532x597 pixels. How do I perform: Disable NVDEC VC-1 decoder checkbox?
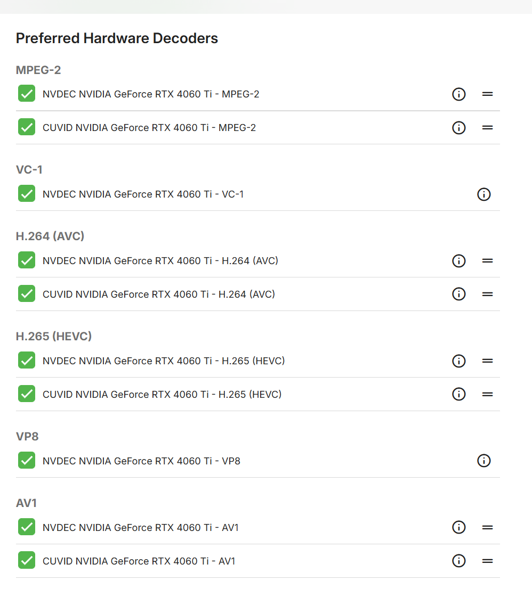click(27, 194)
